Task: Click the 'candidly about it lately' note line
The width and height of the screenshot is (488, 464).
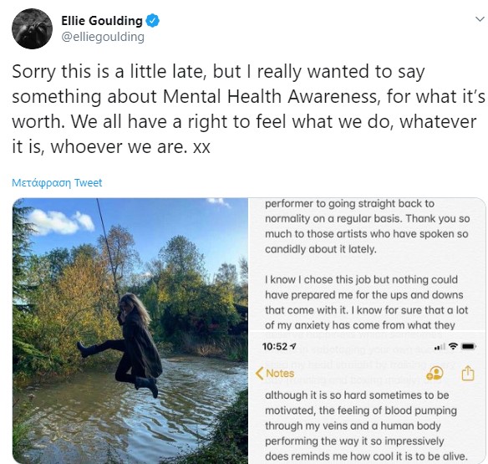Action: coord(321,249)
